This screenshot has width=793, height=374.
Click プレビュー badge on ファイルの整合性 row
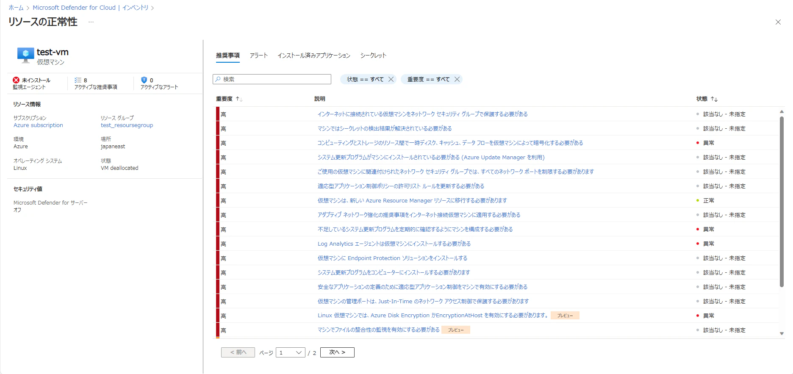[x=456, y=330]
